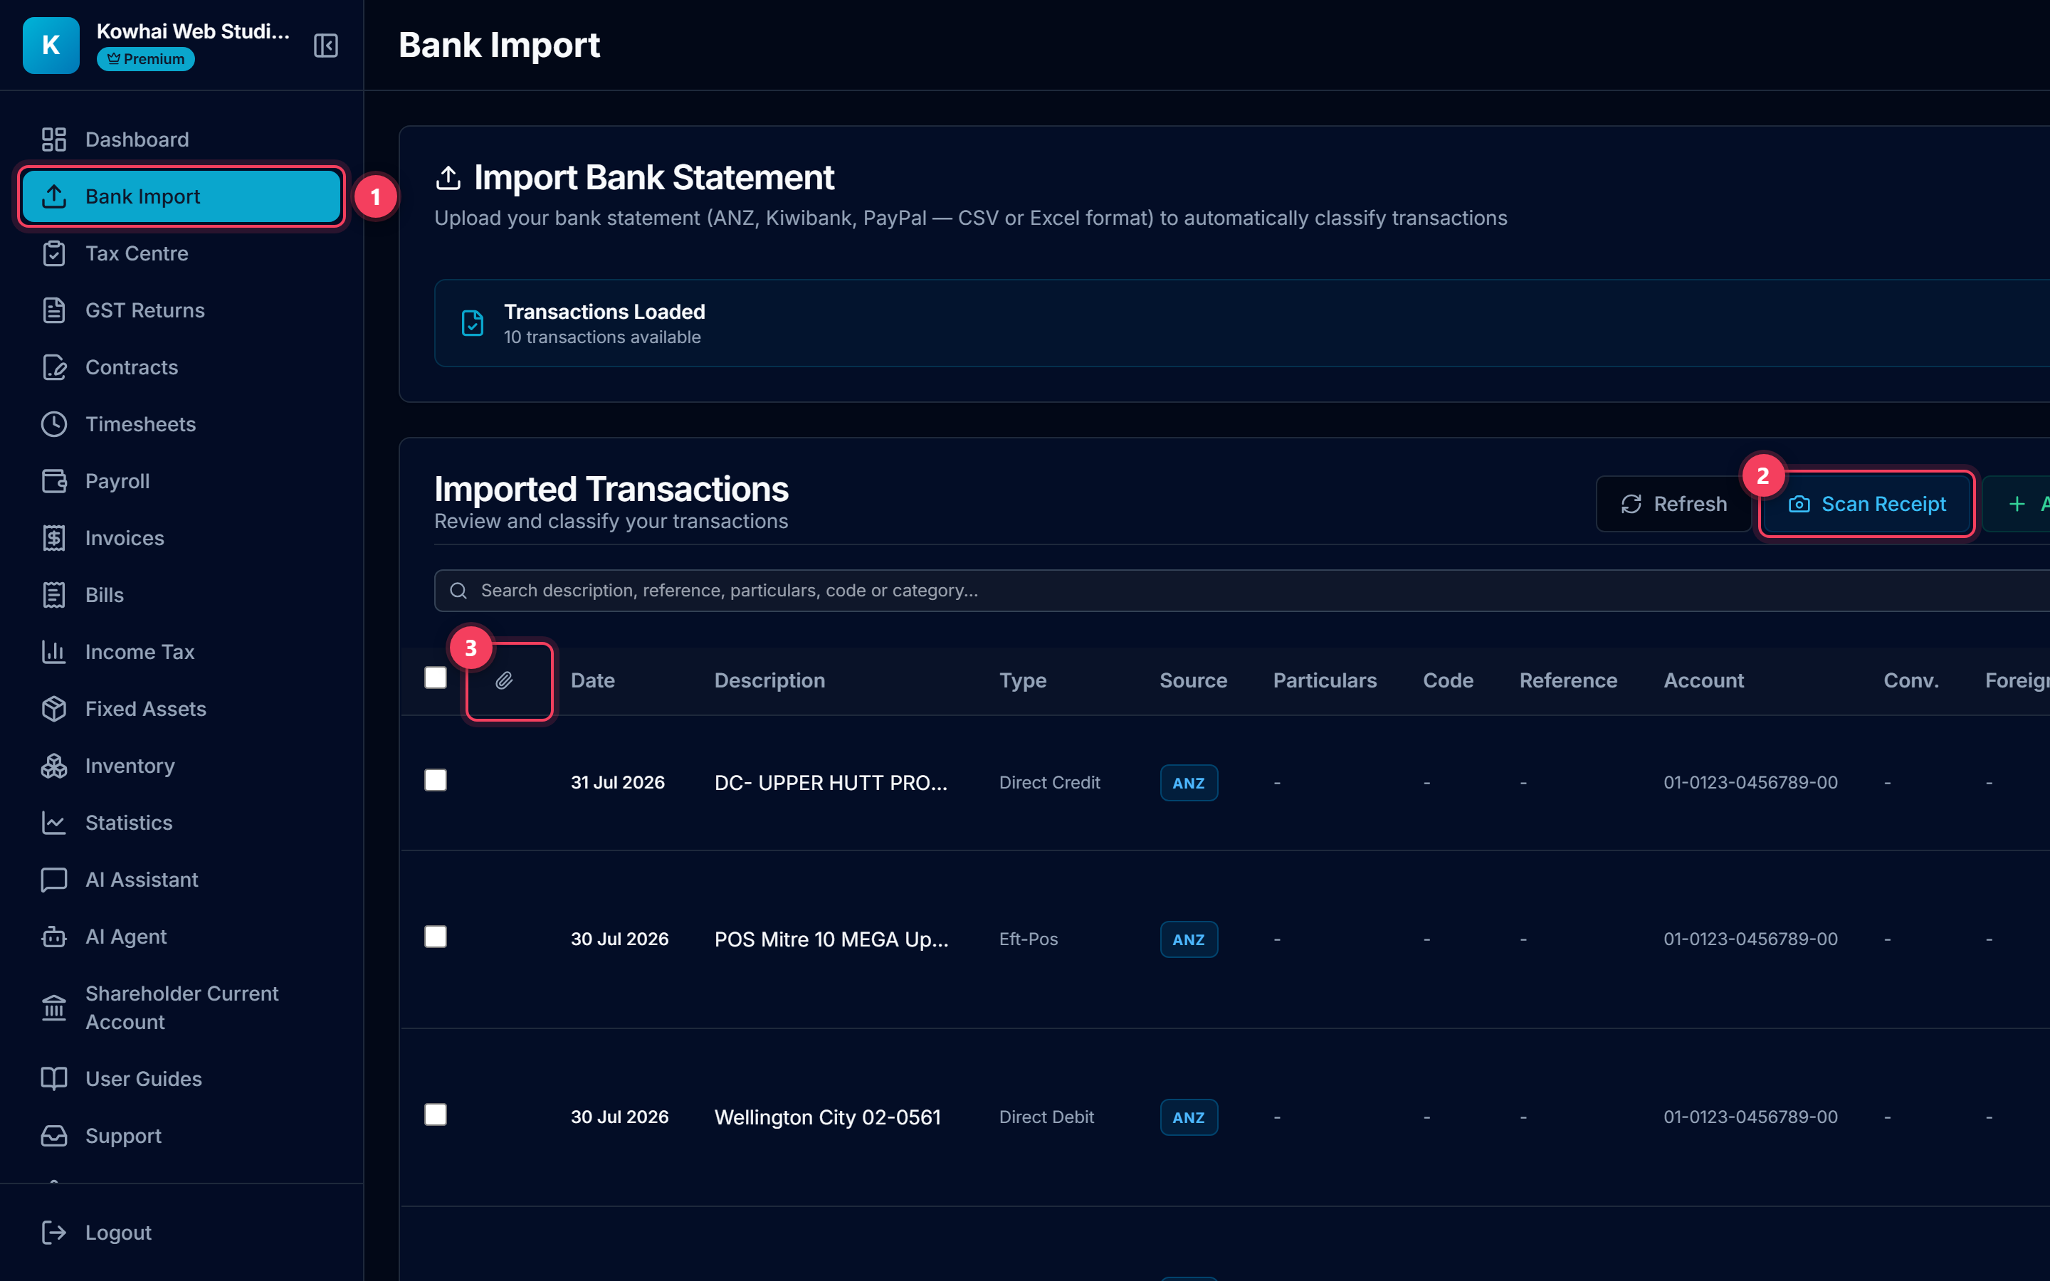Click the Import Bank Statement upload icon

(448, 178)
